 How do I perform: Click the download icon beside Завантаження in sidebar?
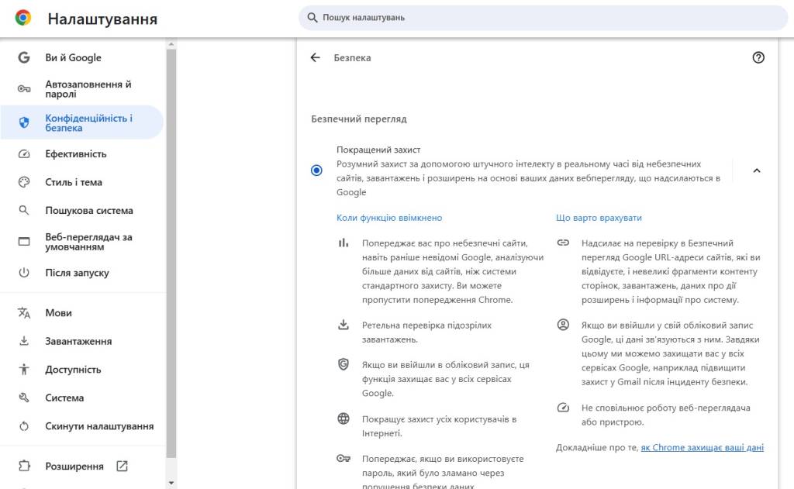(x=24, y=341)
